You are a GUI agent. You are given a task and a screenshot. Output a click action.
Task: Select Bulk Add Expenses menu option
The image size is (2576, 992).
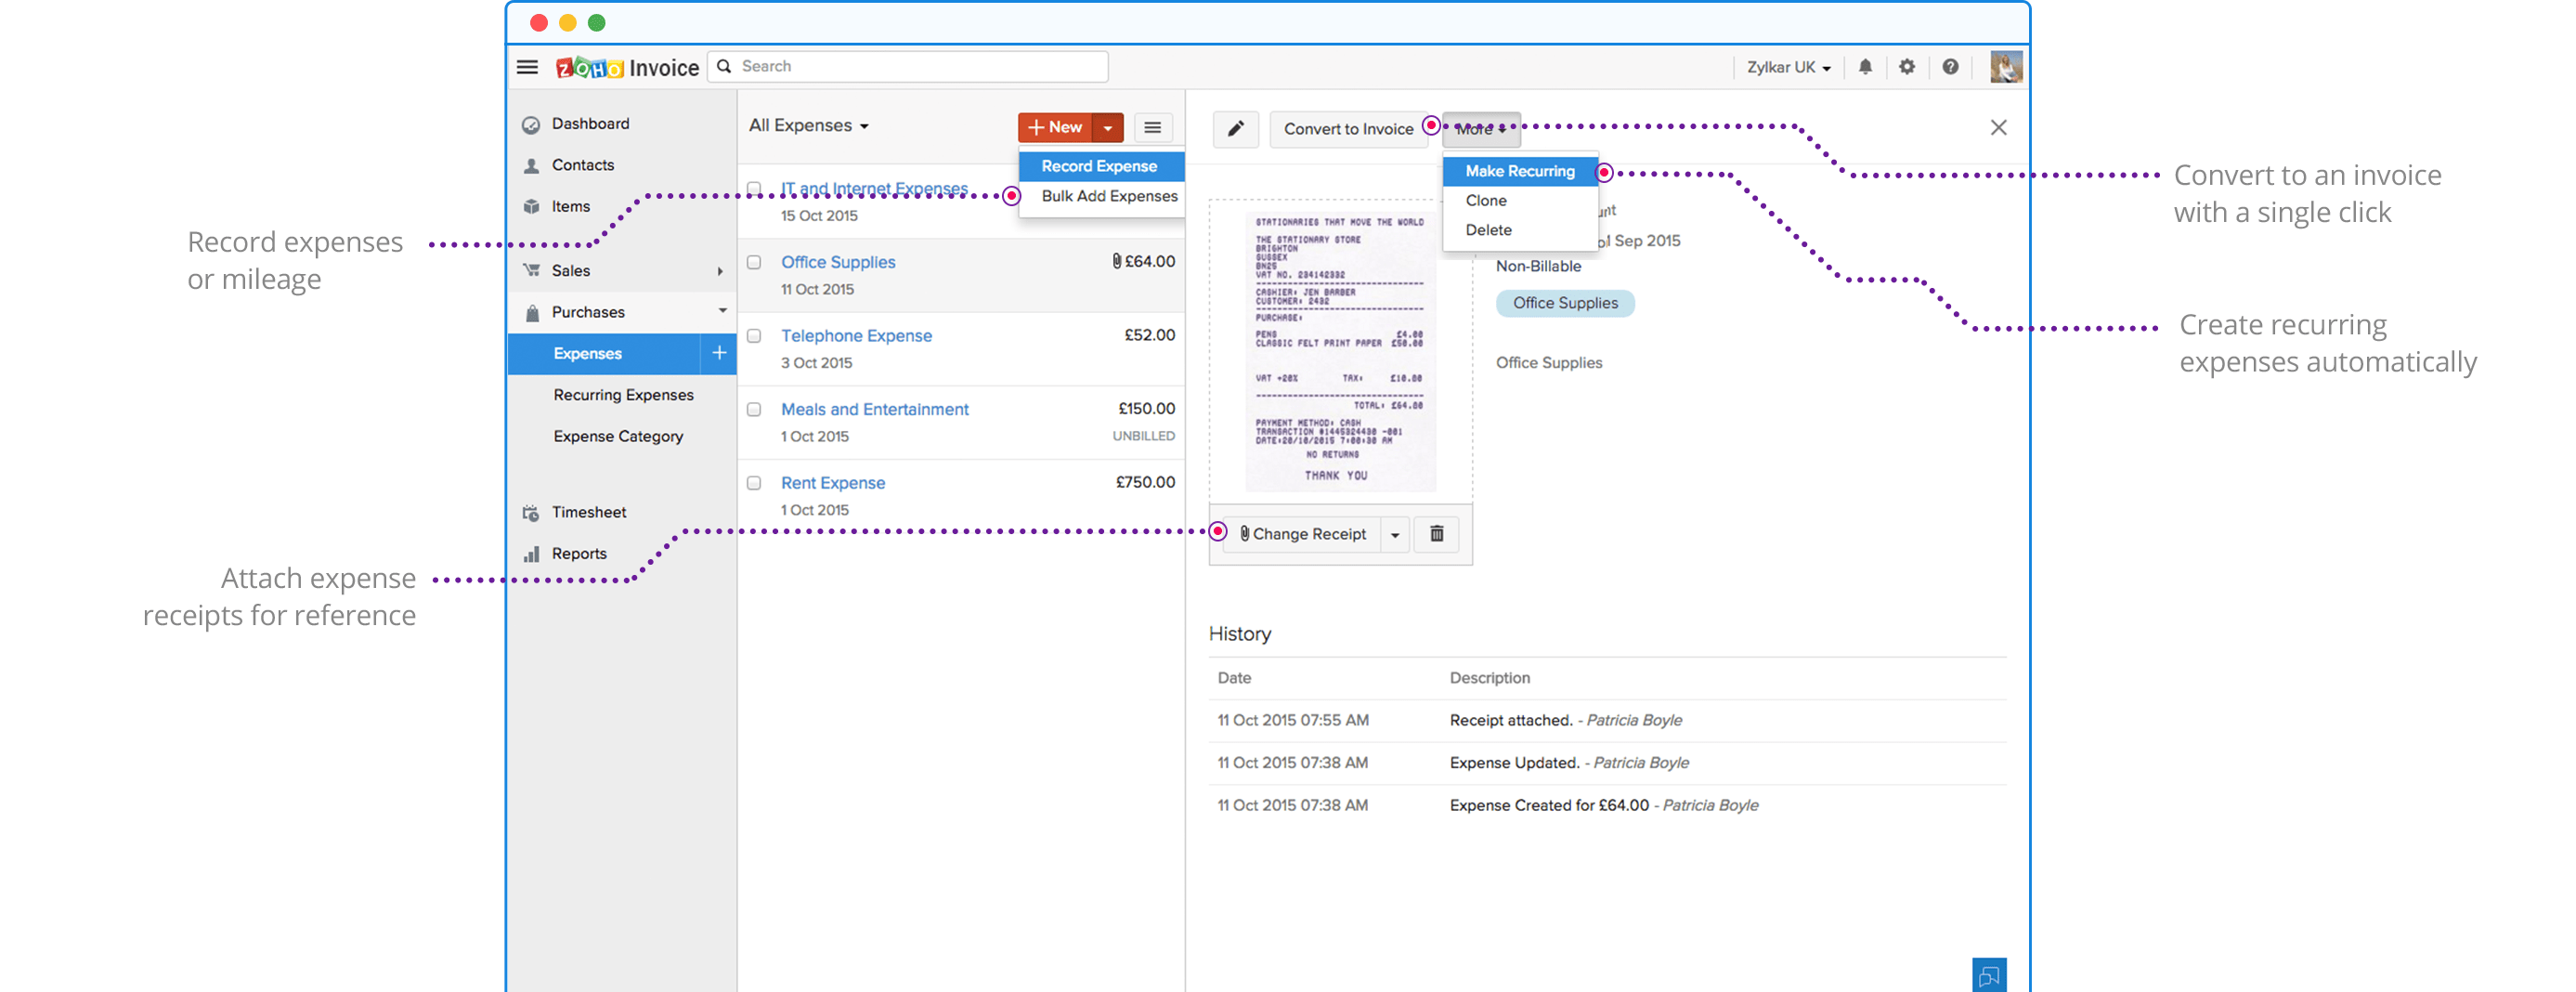[1108, 196]
